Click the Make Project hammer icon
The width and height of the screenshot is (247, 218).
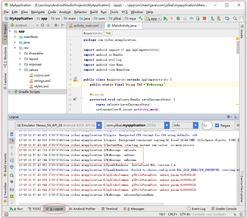coord(141,19)
